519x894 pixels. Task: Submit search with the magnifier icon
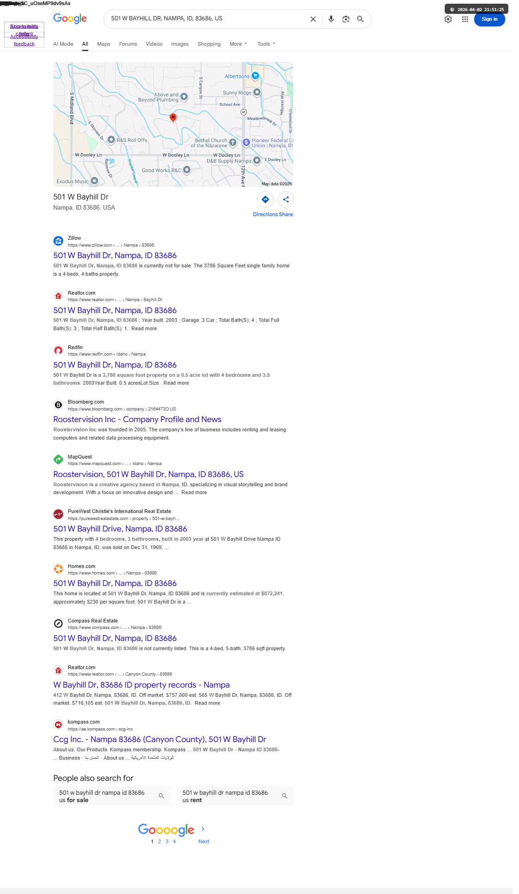point(361,19)
